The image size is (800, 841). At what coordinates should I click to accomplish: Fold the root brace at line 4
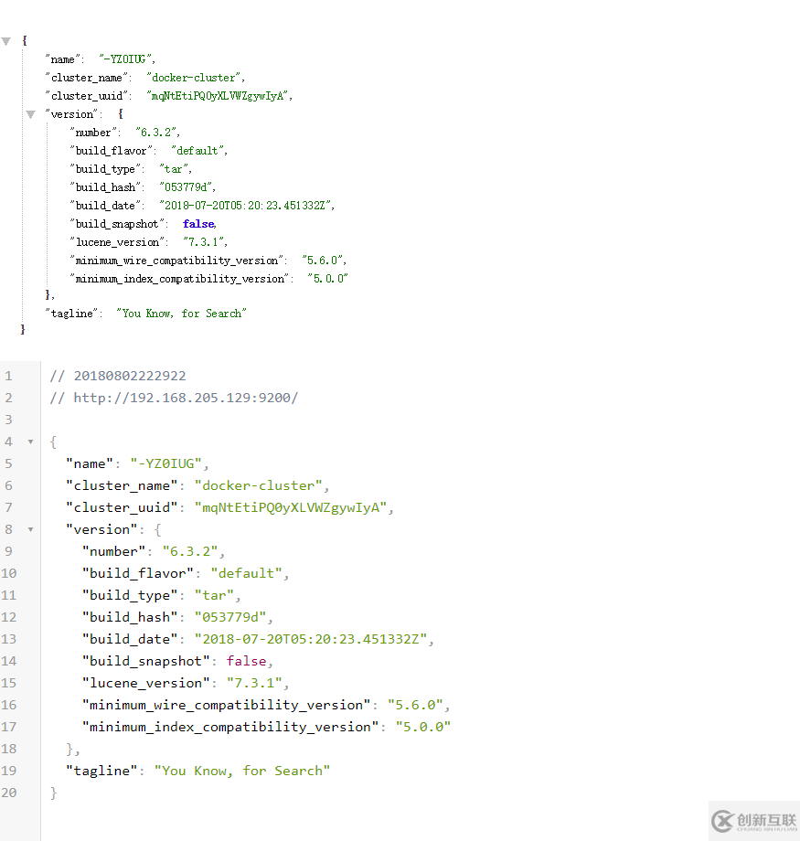[30, 442]
